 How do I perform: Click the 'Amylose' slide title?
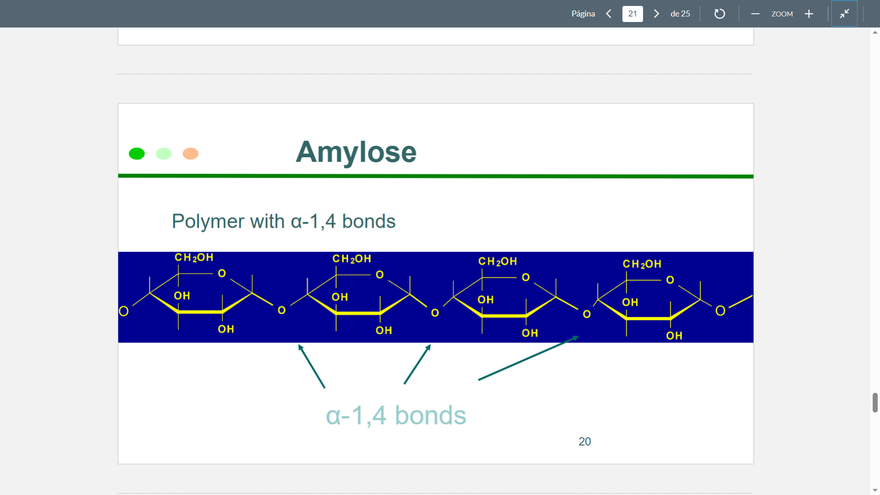tap(356, 152)
